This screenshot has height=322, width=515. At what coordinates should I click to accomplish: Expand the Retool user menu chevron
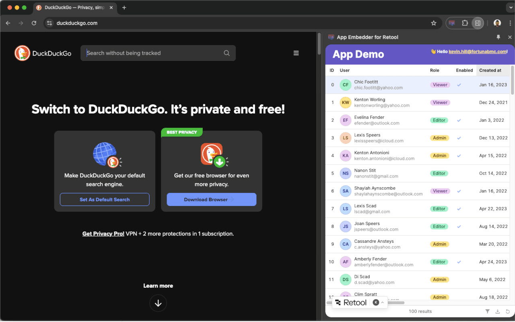click(382, 302)
